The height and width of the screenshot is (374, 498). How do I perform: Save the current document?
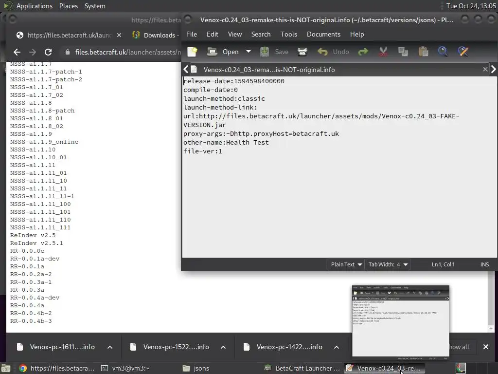click(274, 52)
